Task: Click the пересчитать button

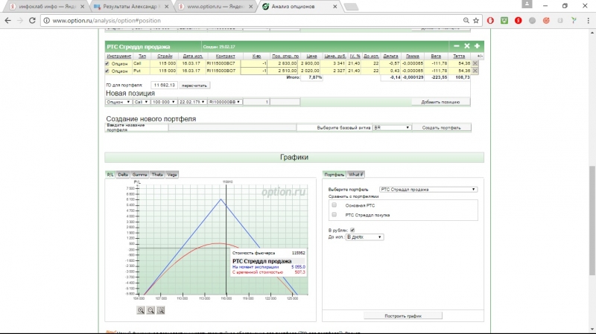Action: [x=194, y=86]
